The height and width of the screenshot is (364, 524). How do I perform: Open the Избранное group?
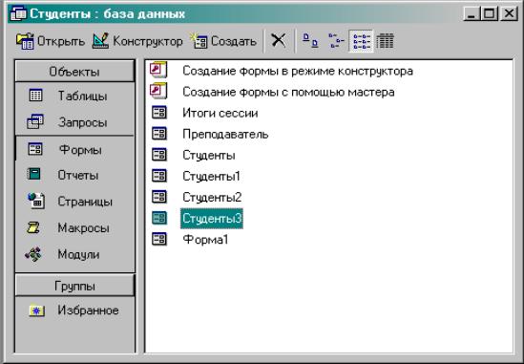(x=74, y=310)
